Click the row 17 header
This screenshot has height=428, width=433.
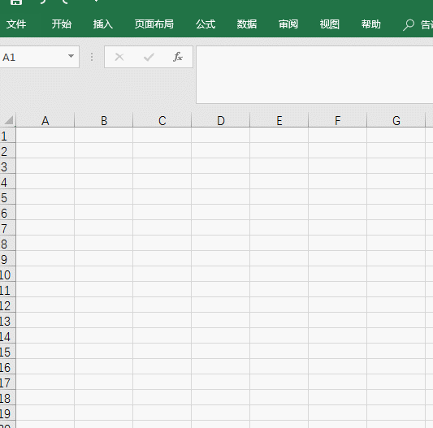(8, 383)
